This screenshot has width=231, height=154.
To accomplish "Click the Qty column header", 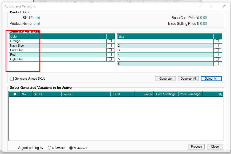I will pos(213,94).
